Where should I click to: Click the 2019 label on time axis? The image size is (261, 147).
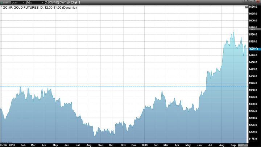pyautogui.click(x=144, y=145)
